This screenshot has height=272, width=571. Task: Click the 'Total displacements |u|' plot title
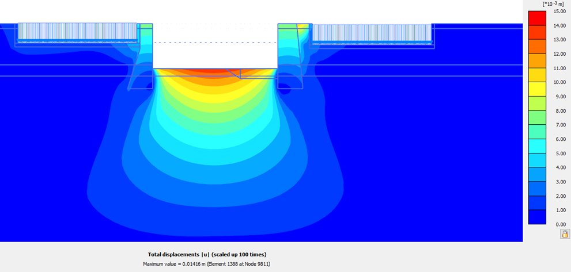(x=207, y=255)
